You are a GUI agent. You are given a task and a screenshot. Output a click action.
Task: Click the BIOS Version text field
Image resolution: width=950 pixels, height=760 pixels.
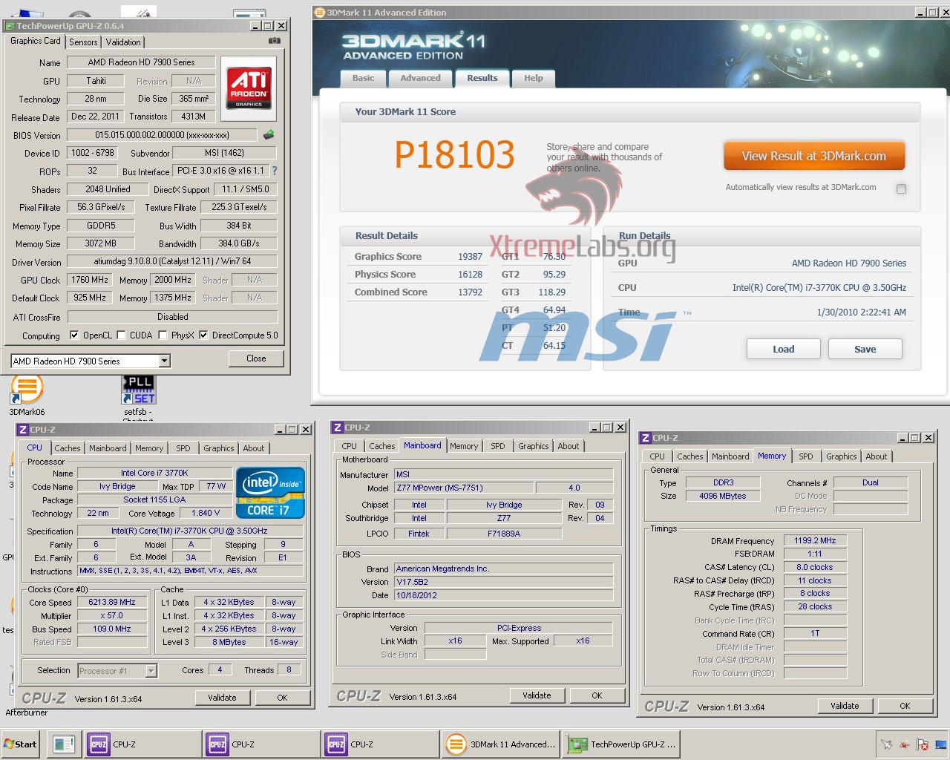(x=162, y=135)
